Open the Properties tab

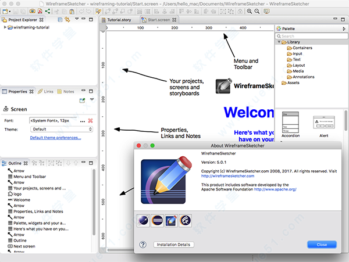17,92
